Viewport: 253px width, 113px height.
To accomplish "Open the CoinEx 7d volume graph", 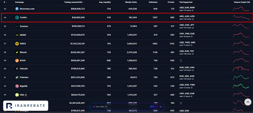I will point(241,17).
